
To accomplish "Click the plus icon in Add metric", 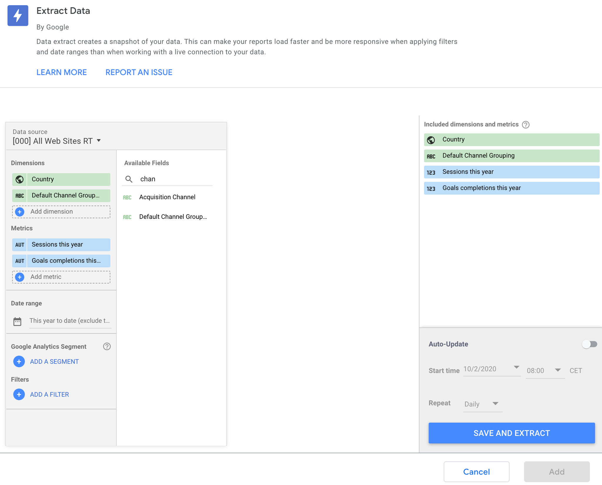I will [x=19, y=277].
